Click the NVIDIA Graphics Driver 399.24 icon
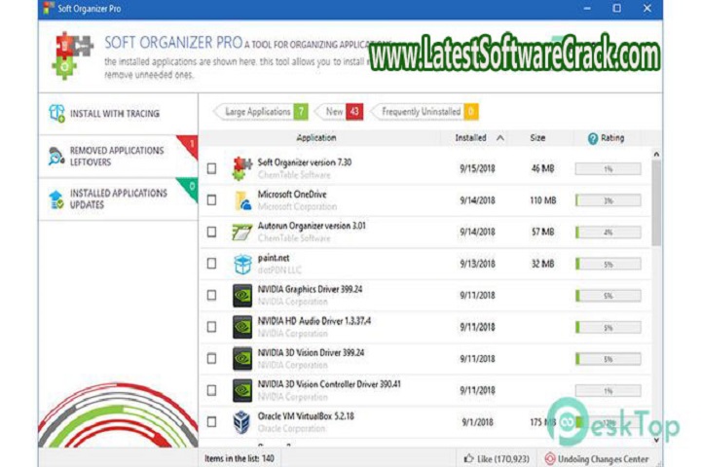This screenshot has height=467, width=701. click(242, 296)
